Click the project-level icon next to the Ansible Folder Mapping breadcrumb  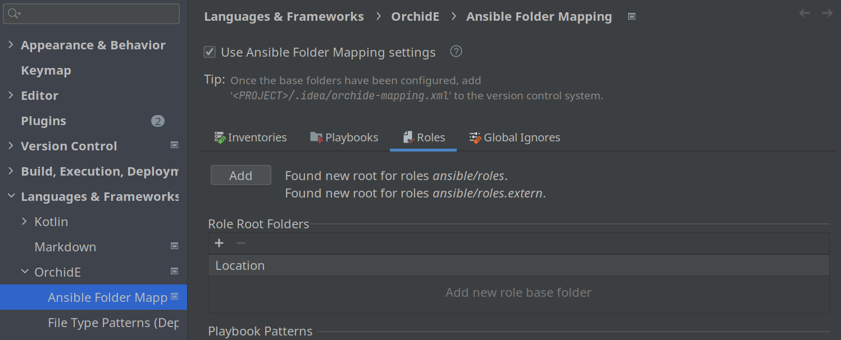[x=631, y=17]
